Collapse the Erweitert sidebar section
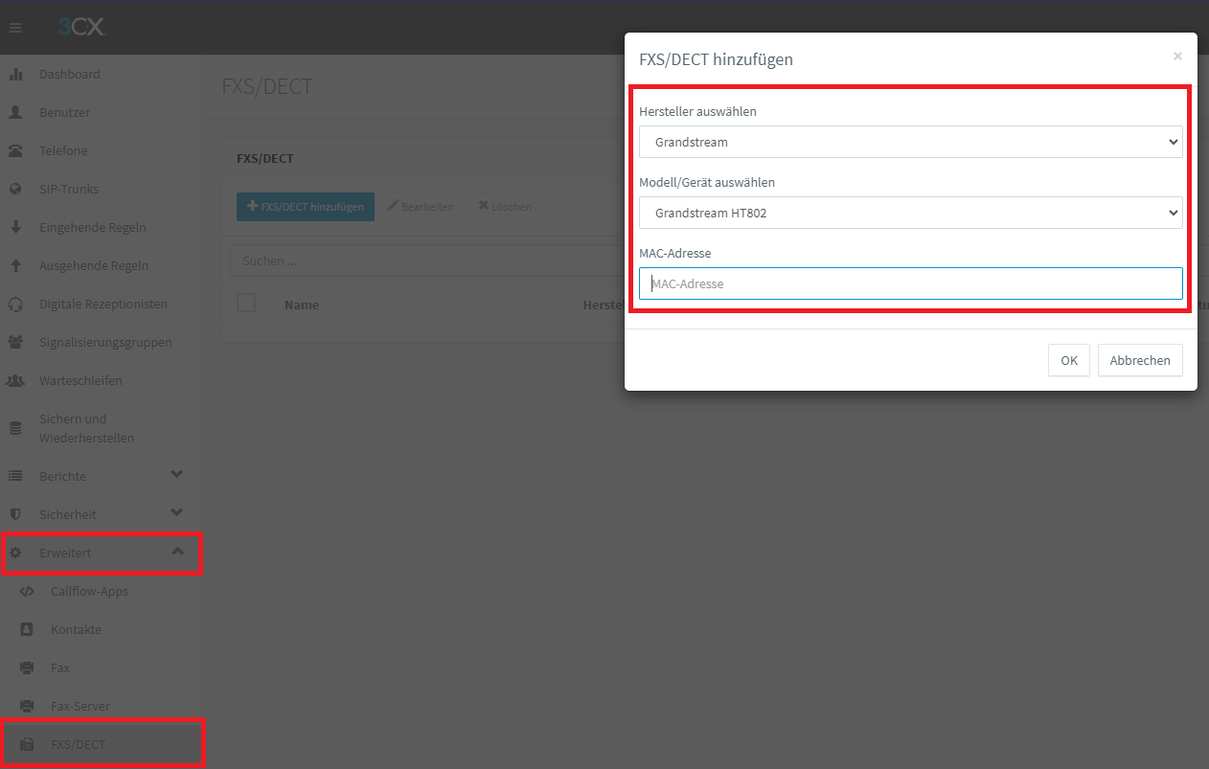The image size is (1209, 769). pyautogui.click(x=176, y=552)
